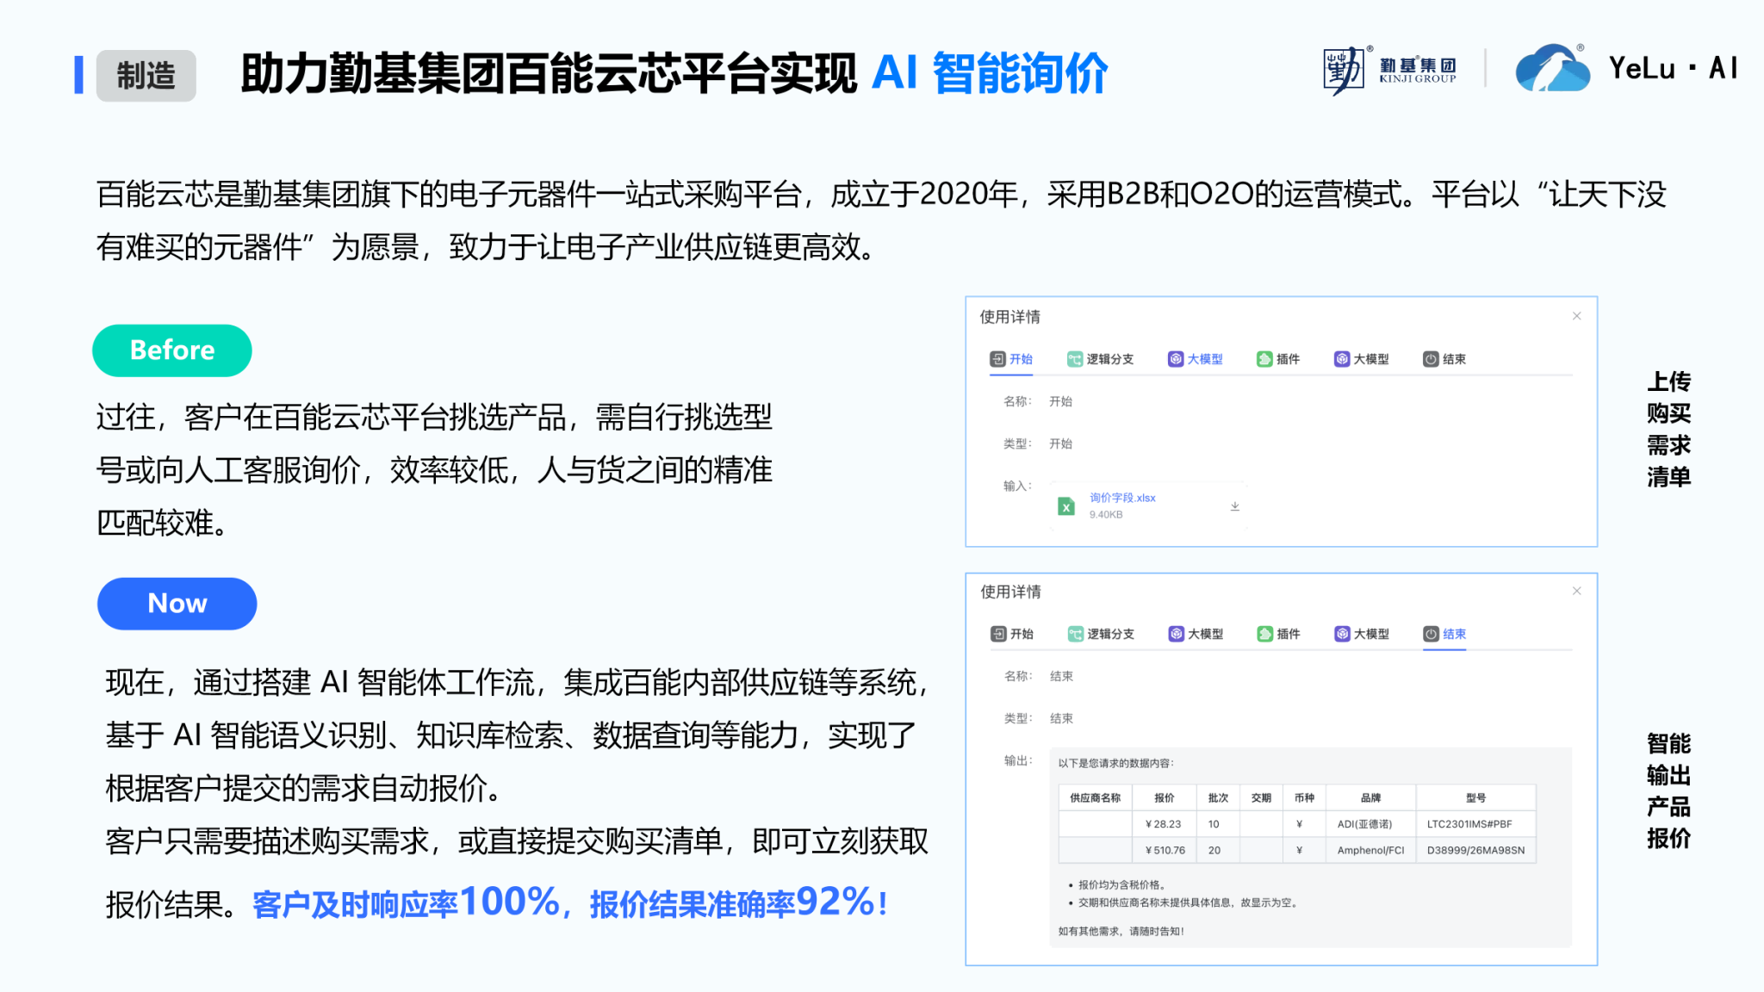This screenshot has height=992, width=1764.
Task: Select second 大模型 tab in upper panel
Action: coord(1361,359)
